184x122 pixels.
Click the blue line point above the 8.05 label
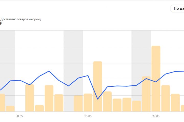[20, 80]
